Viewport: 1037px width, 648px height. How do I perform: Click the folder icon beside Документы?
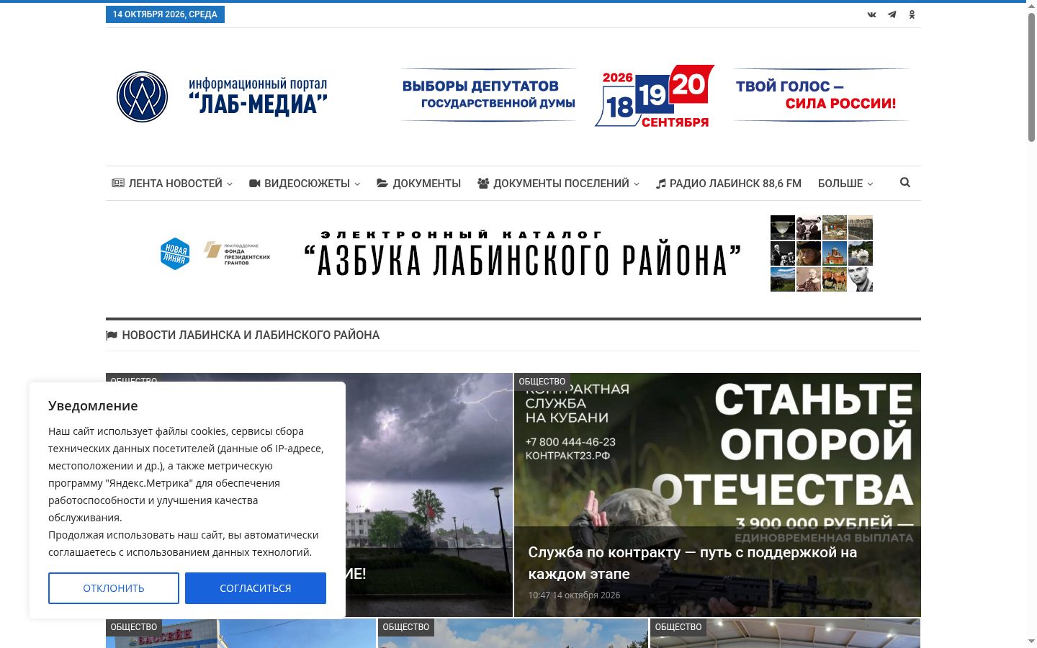click(382, 184)
